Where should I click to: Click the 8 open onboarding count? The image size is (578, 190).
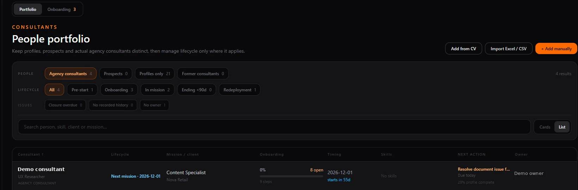tap(316, 170)
